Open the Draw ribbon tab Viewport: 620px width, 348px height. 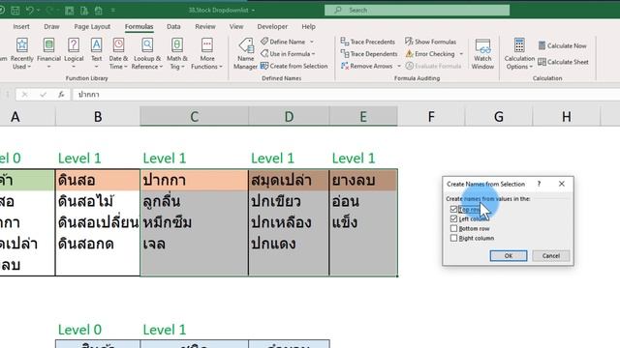(x=51, y=26)
